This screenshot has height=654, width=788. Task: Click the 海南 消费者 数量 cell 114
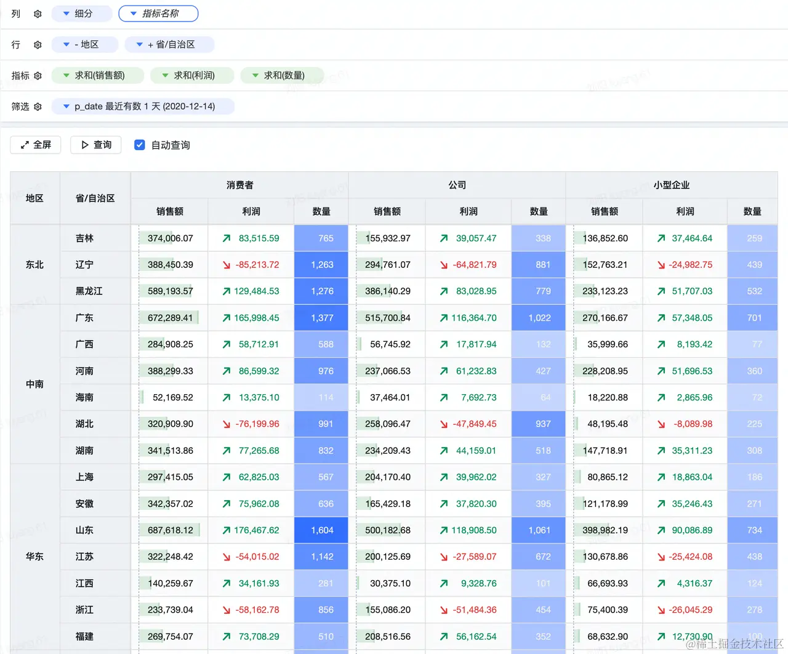point(321,397)
